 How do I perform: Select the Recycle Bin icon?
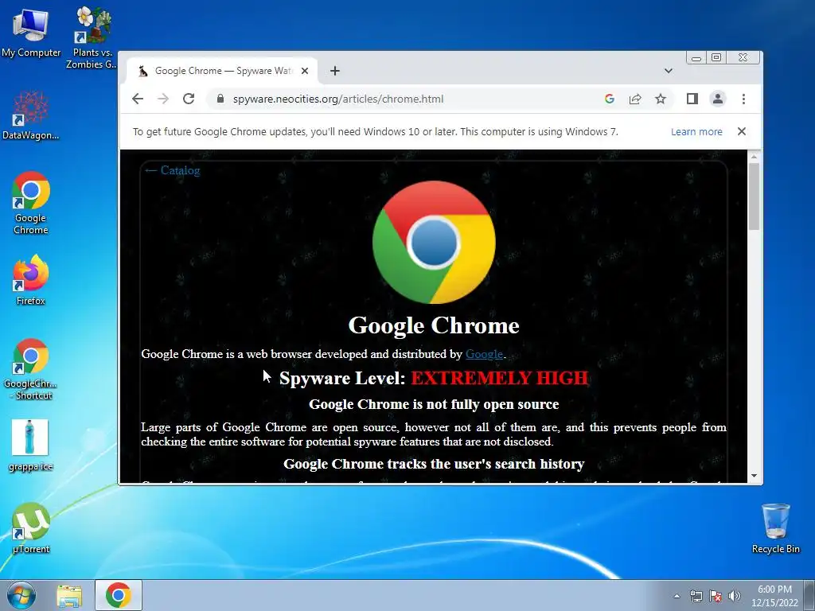coord(775,528)
